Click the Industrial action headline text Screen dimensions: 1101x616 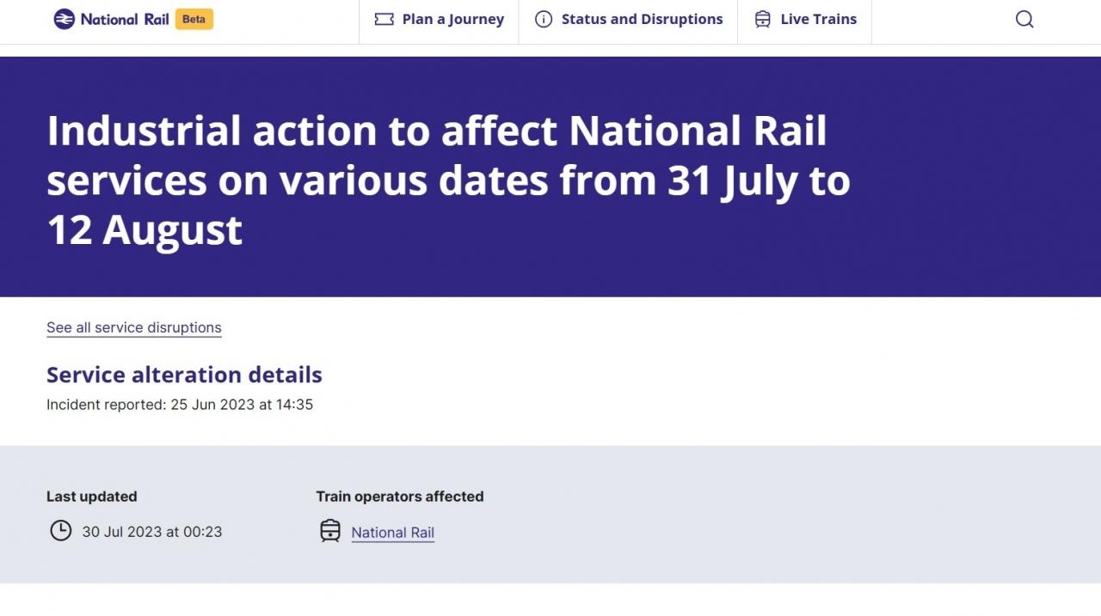point(448,180)
